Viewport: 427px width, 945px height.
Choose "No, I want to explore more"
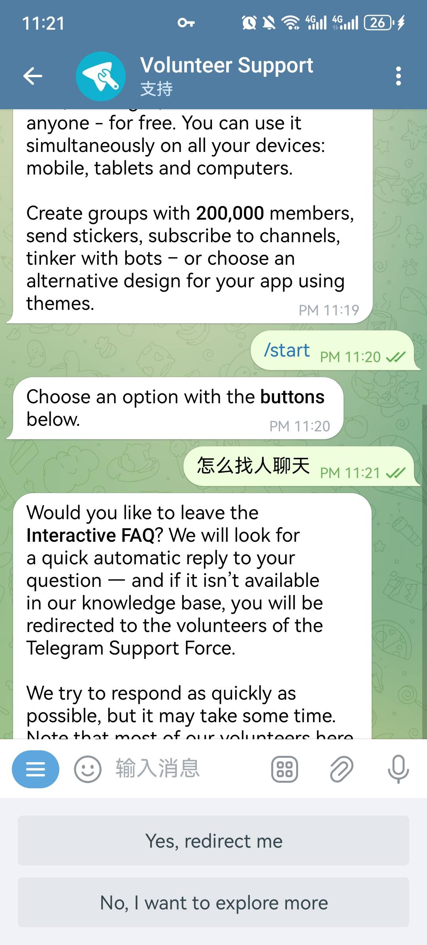pos(213,902)
